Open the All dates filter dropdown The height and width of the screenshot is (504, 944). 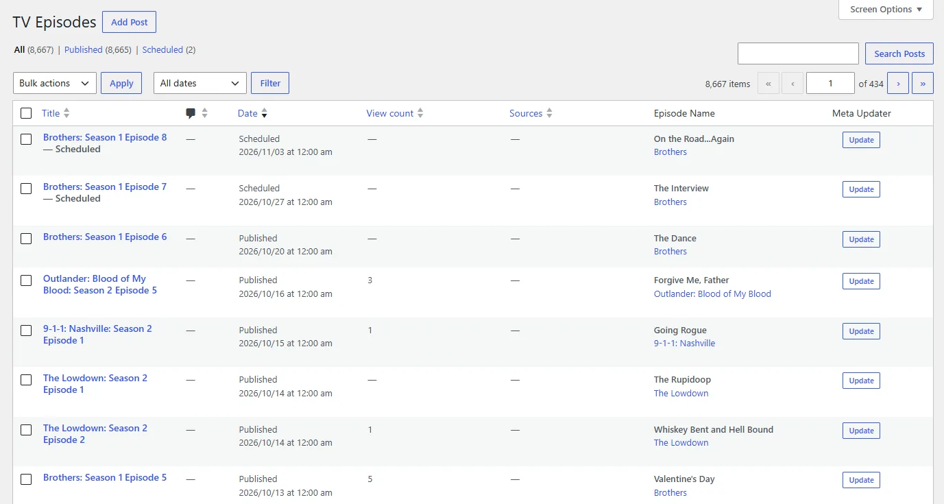pos(200,83)
